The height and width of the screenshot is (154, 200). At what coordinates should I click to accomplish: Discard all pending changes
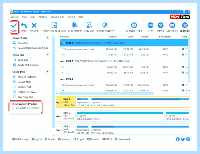[34, 27]
